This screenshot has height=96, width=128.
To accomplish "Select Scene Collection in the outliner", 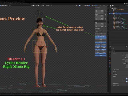I will tap(115, 7).
